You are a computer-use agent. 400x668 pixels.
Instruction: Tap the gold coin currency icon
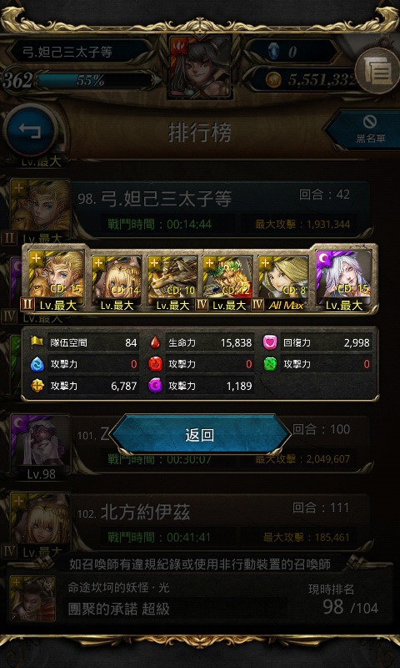pyautogui.click(x=273, y=79)
